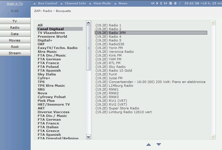The width and height of the screenshot is (222, 150).
Task: Click the down triangle below channel list
Action: (x=159, y=144)
